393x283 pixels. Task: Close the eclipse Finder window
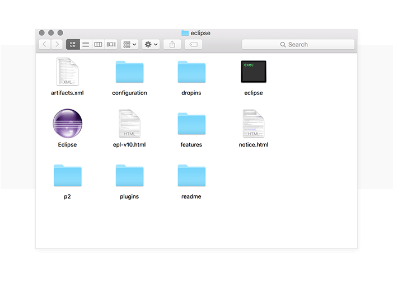click(42, 33)
